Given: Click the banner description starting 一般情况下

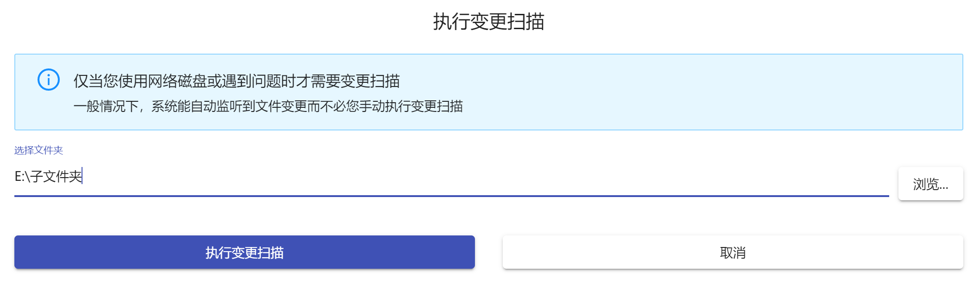Looking at the screenshot, I should pos(268,106).
